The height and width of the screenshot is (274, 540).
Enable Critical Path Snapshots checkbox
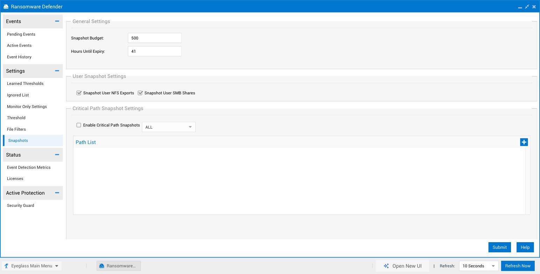click(79, 125)
